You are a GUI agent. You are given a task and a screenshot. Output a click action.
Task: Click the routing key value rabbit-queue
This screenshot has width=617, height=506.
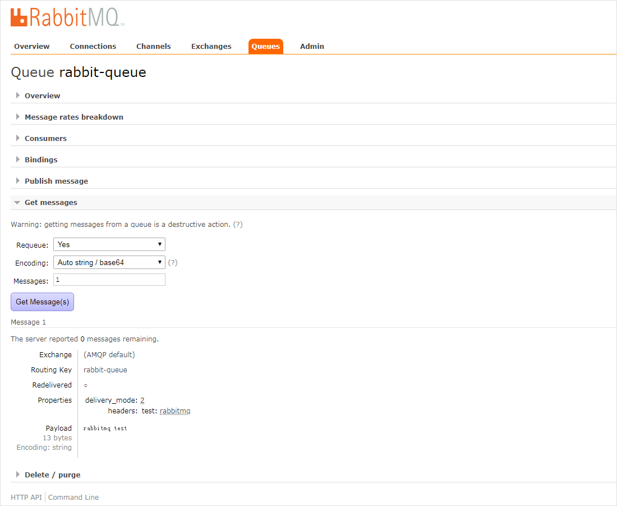click(x=105, y=370)
